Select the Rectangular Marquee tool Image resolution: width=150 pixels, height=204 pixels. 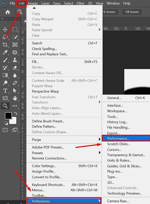[15, 29]
